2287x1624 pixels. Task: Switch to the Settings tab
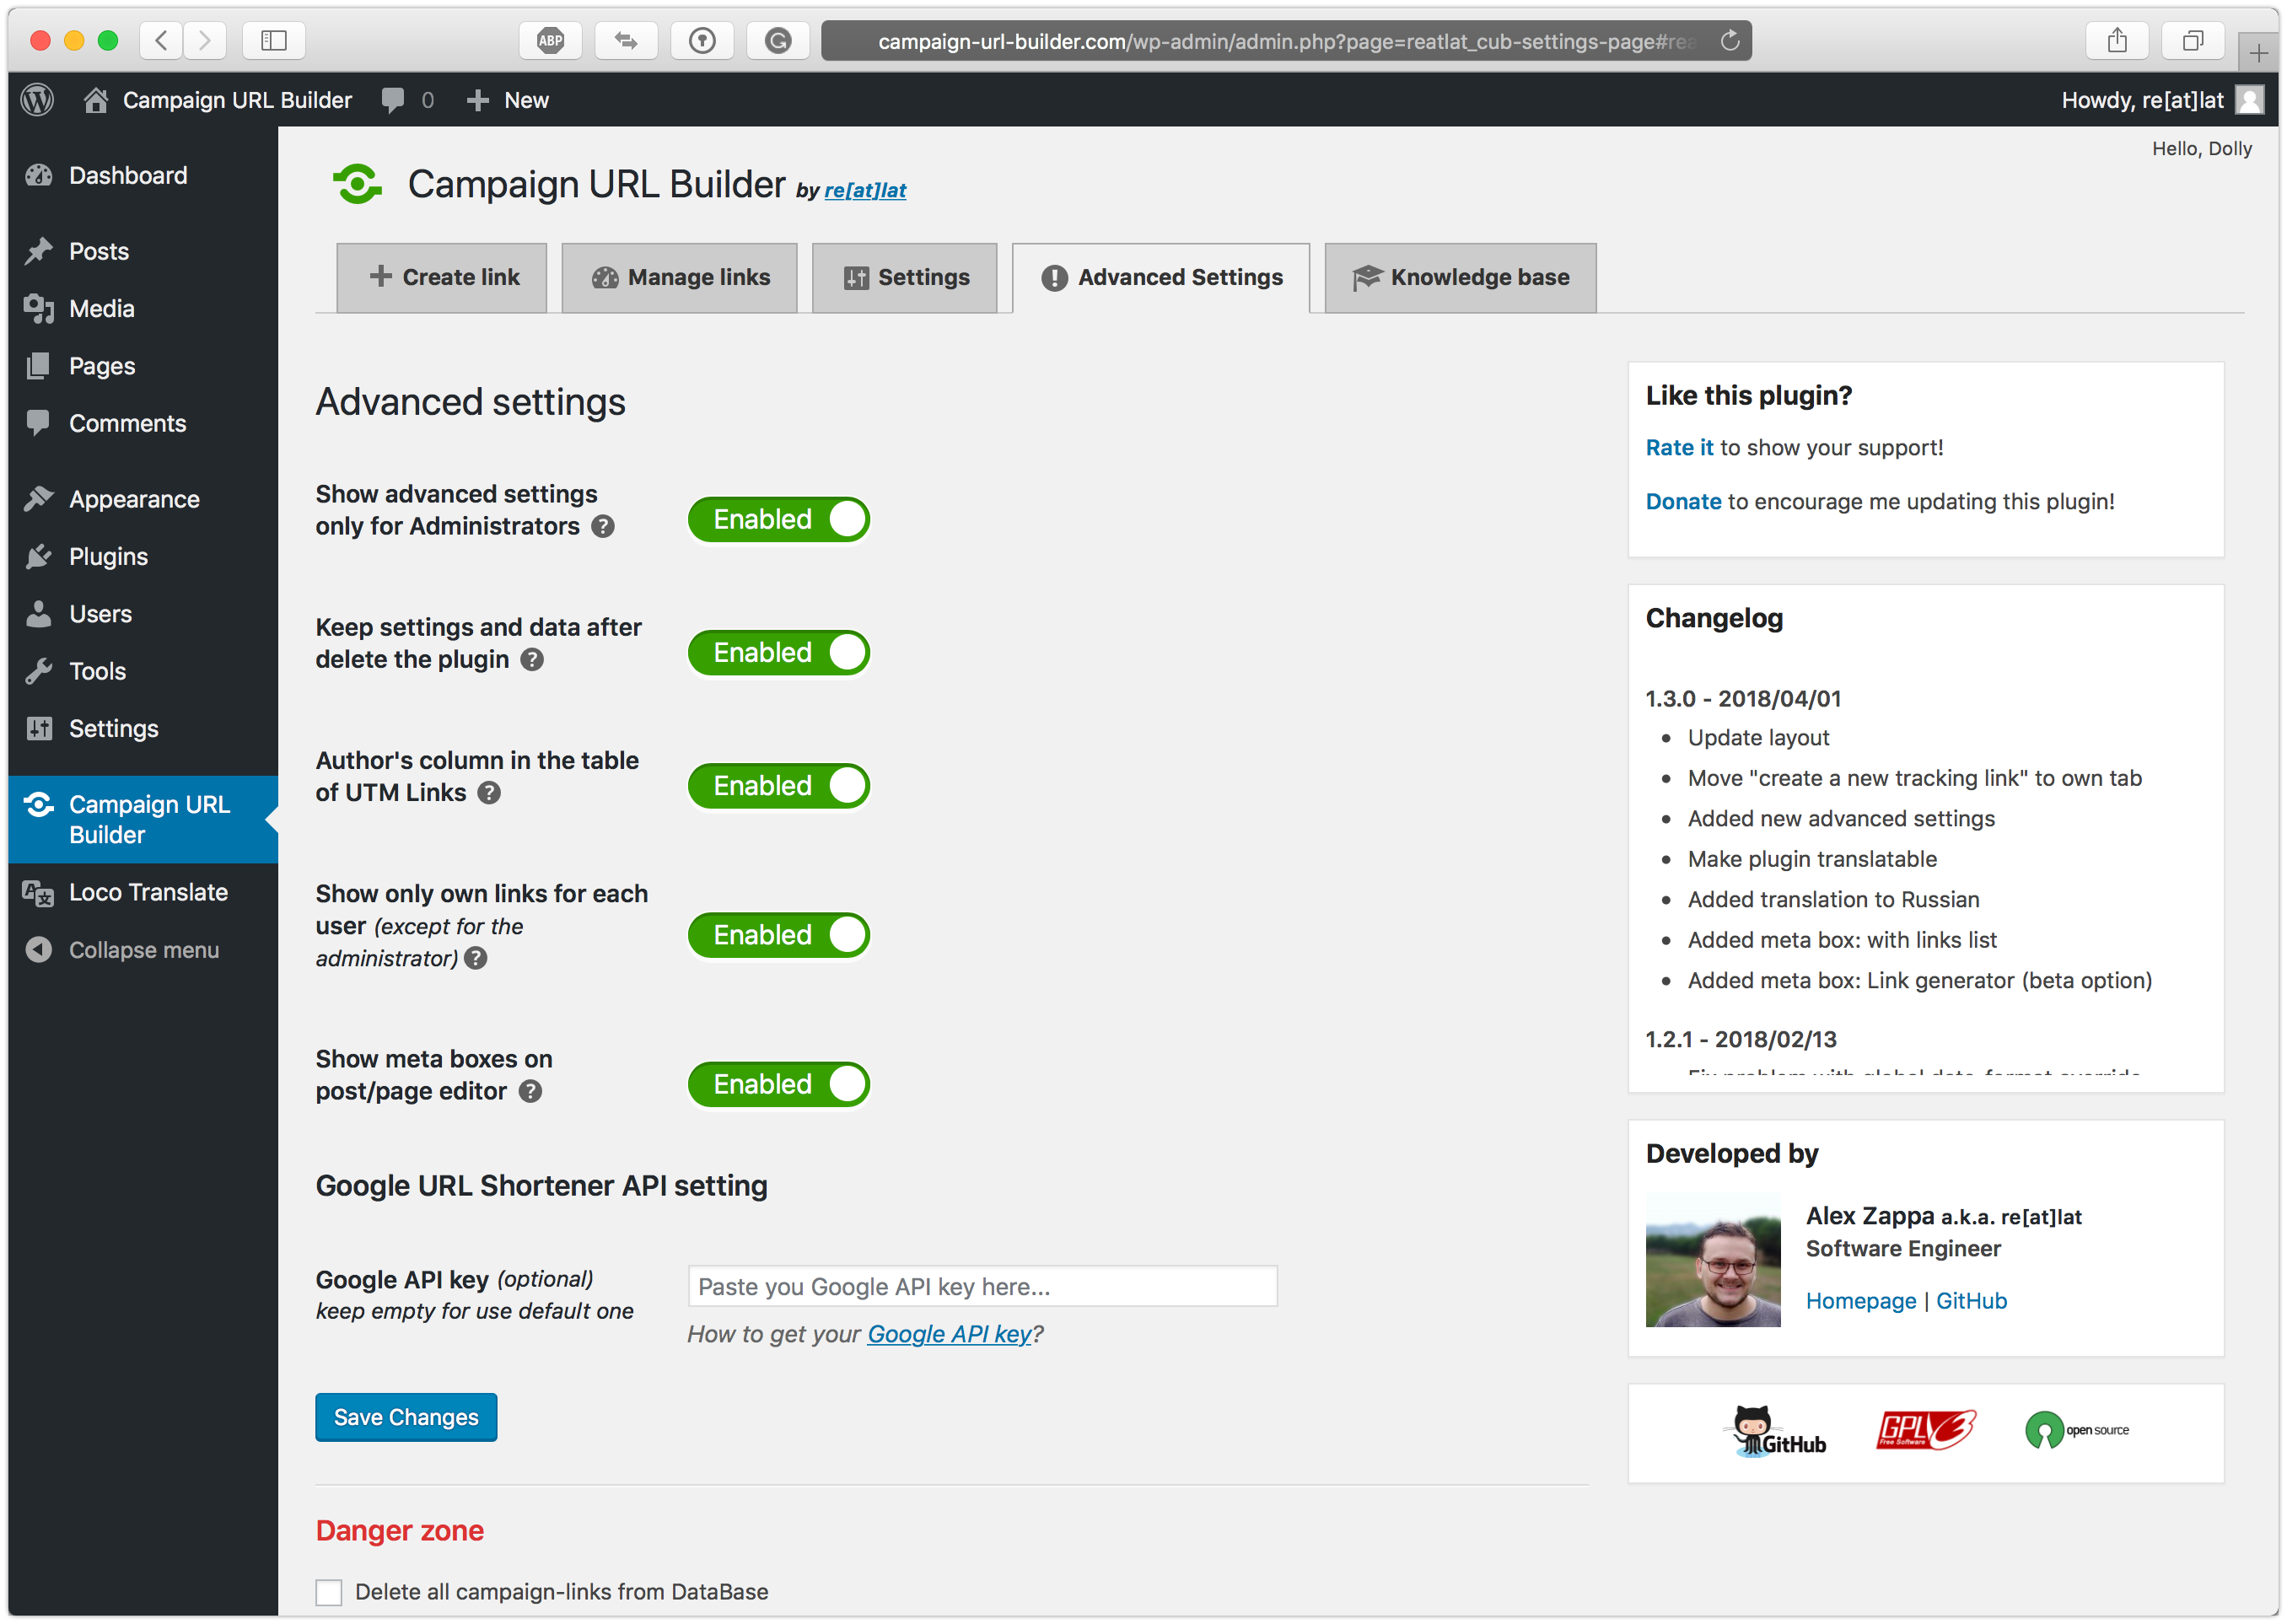[x=905, y=278]
